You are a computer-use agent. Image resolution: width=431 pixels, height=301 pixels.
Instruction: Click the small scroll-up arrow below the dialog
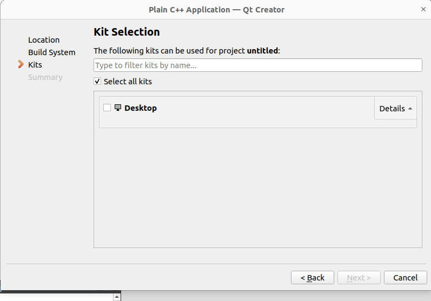(116, 297)
